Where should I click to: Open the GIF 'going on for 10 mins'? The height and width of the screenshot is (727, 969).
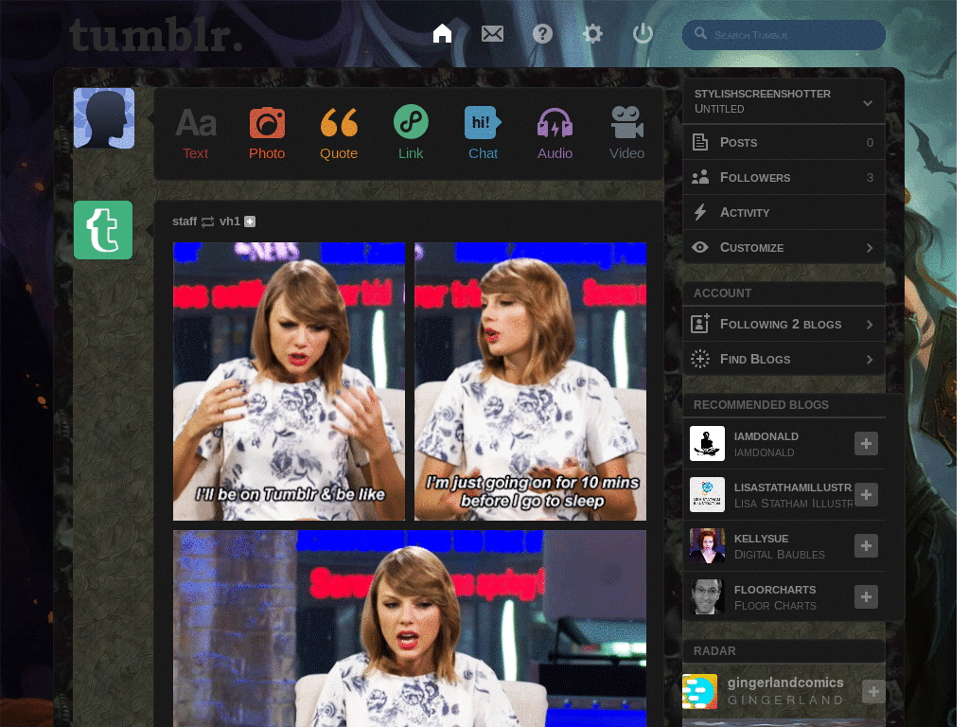(x=530, y=381)
